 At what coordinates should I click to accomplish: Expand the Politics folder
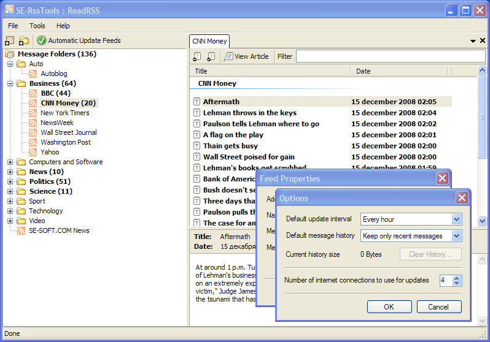[x=10, y=181]
